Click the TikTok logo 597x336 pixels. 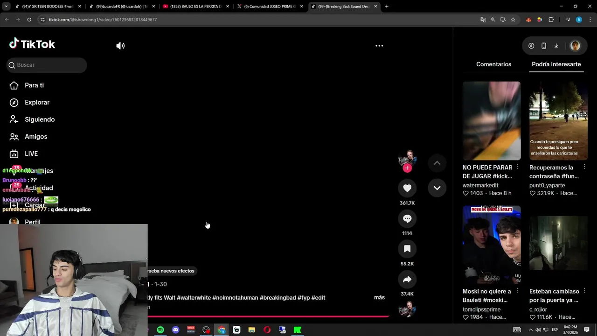(x=32, y=44)
